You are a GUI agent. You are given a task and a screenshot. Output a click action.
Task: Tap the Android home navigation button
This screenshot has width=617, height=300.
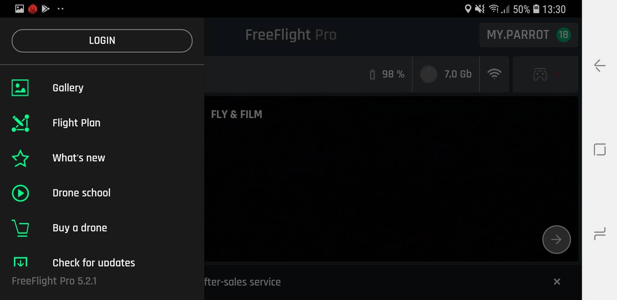599,150
